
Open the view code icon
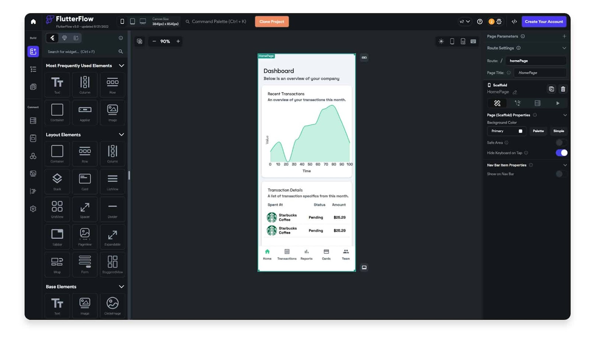[514, 22]
